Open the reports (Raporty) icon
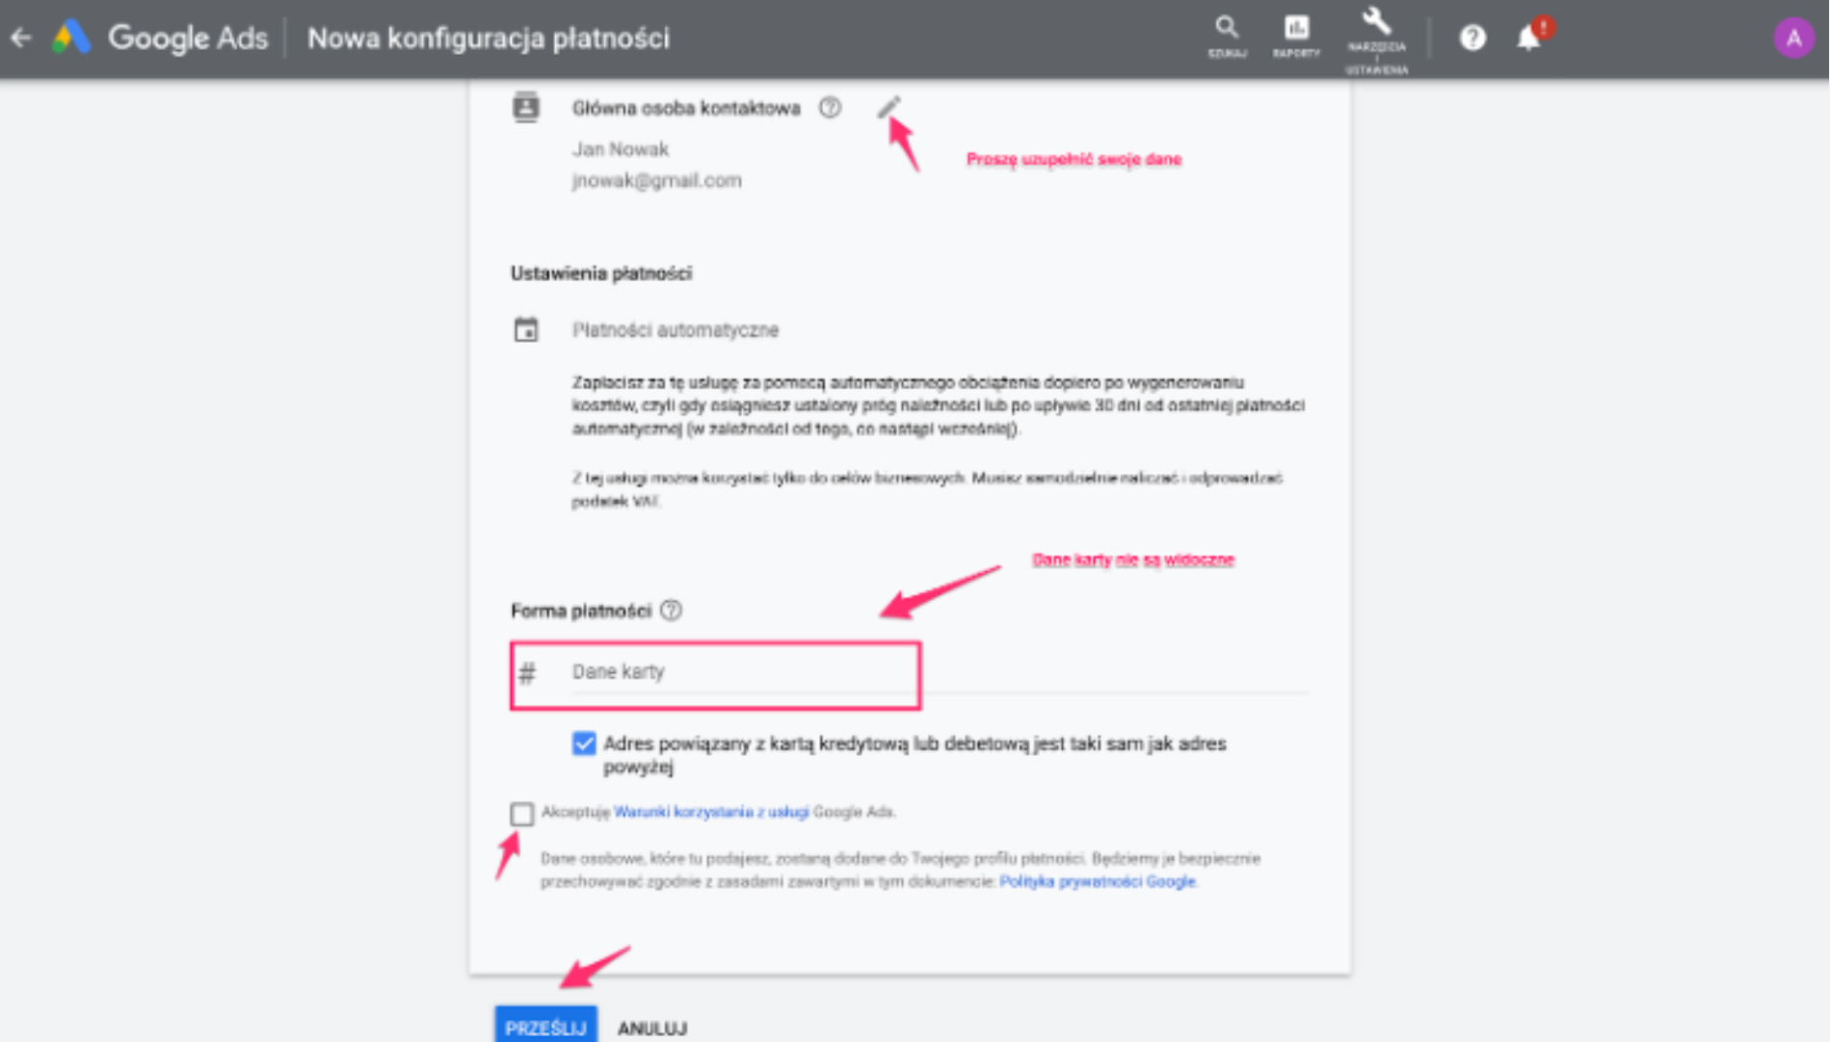The image size is (1830, 1042). [x=1296, y=37]
